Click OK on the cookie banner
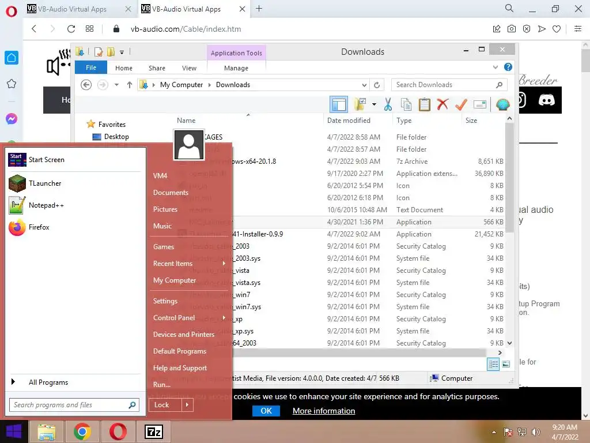This screenshot has height=443, width=590. (266, 411)
